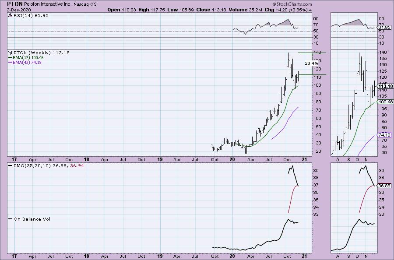394x260 pixels.
Task: Click the Peloton Interactive Inc. company name
Action: click(x=48, y=4)
